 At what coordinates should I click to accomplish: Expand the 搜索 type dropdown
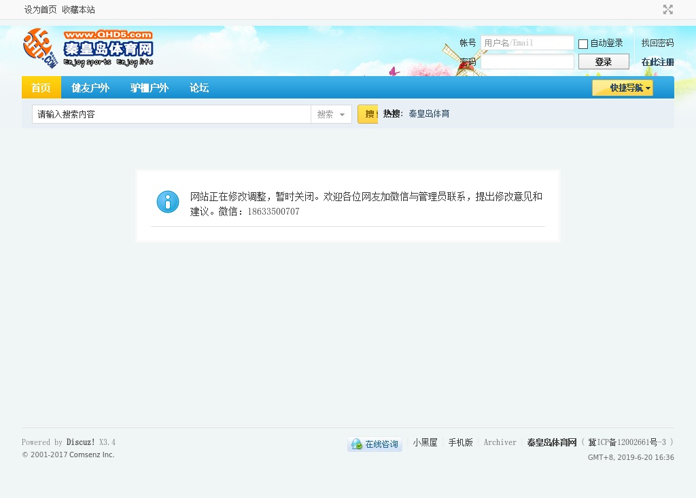coord(331,114)
